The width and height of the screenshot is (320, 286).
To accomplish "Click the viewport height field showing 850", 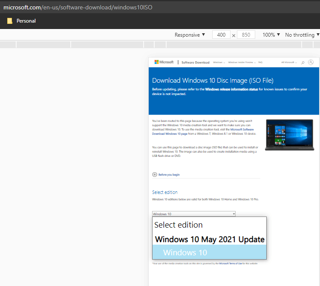I will [x=246, y=35].
